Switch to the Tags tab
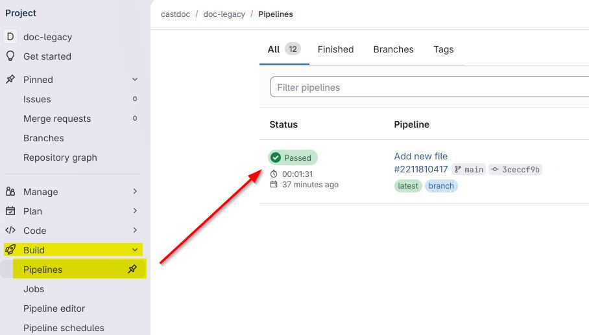This screenshot has width=589, height=335. tap(443, 49)
